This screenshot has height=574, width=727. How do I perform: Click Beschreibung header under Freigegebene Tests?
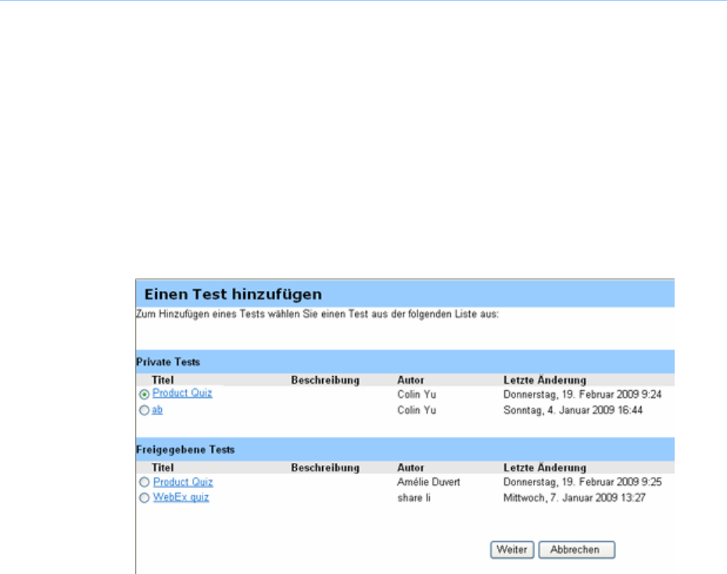click(x=325, y=468)
